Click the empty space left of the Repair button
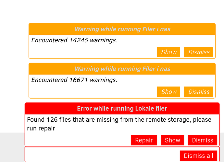 pos(78,140)
